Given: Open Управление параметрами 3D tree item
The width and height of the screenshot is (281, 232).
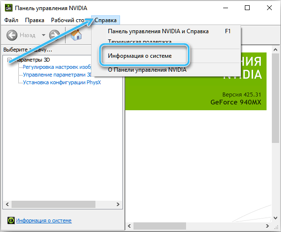Looking at the screenshot, I should click(x=57, y=75).
